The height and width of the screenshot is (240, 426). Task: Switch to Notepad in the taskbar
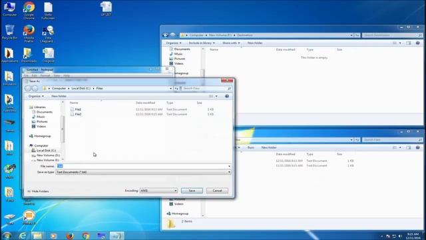[x=117, y=235]
